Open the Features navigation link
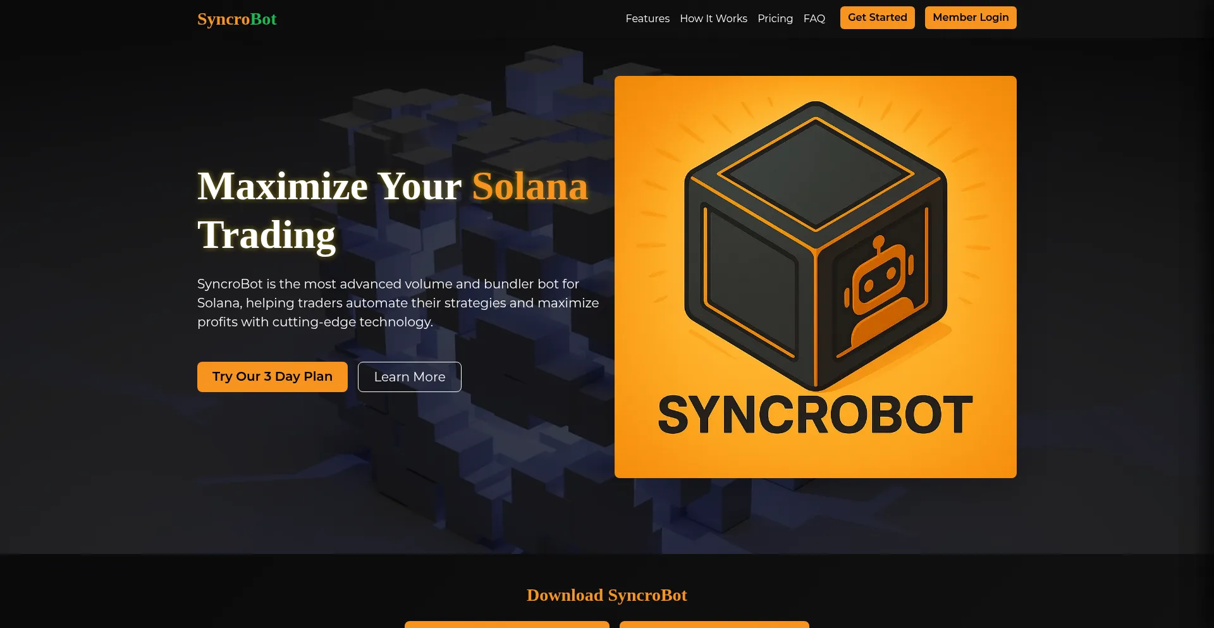1214x628 pixels. pyautogui.click(x=647, y=18)
